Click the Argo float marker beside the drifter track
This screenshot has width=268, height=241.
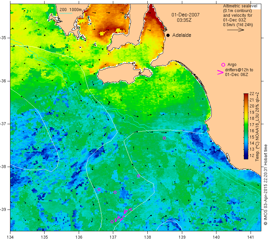(x=112, y=222)
